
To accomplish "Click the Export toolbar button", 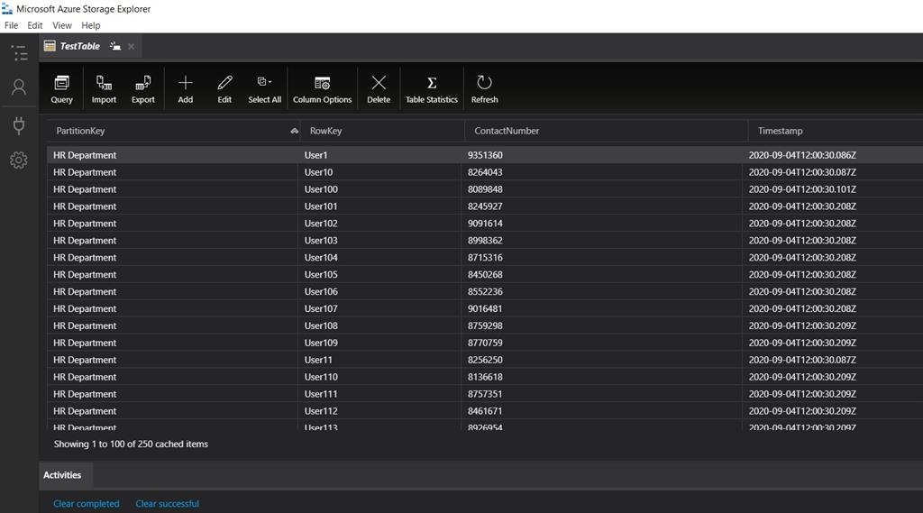I will tap(143, 89).
